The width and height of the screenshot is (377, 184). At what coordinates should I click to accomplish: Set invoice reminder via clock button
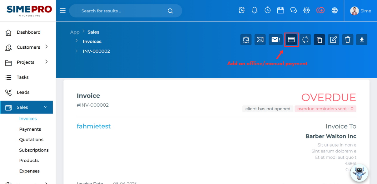click(246, 40)
